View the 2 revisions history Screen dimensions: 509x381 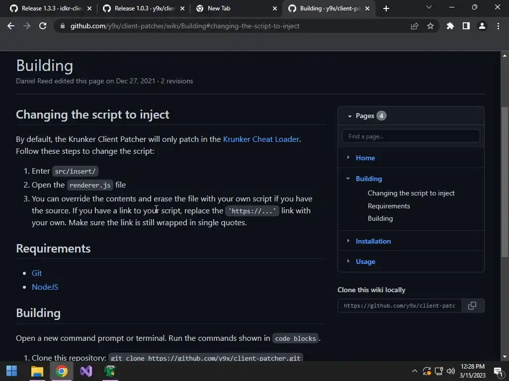[177, 81]
